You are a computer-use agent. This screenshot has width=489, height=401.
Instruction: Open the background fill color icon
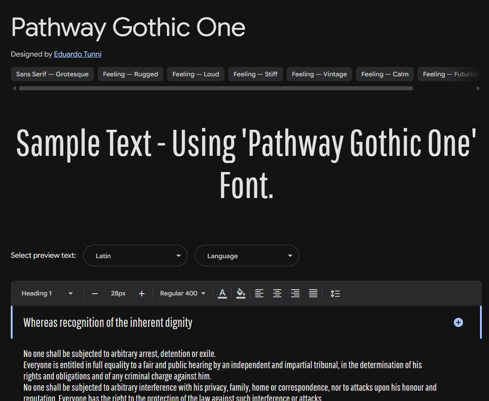[x=241, y=293]
